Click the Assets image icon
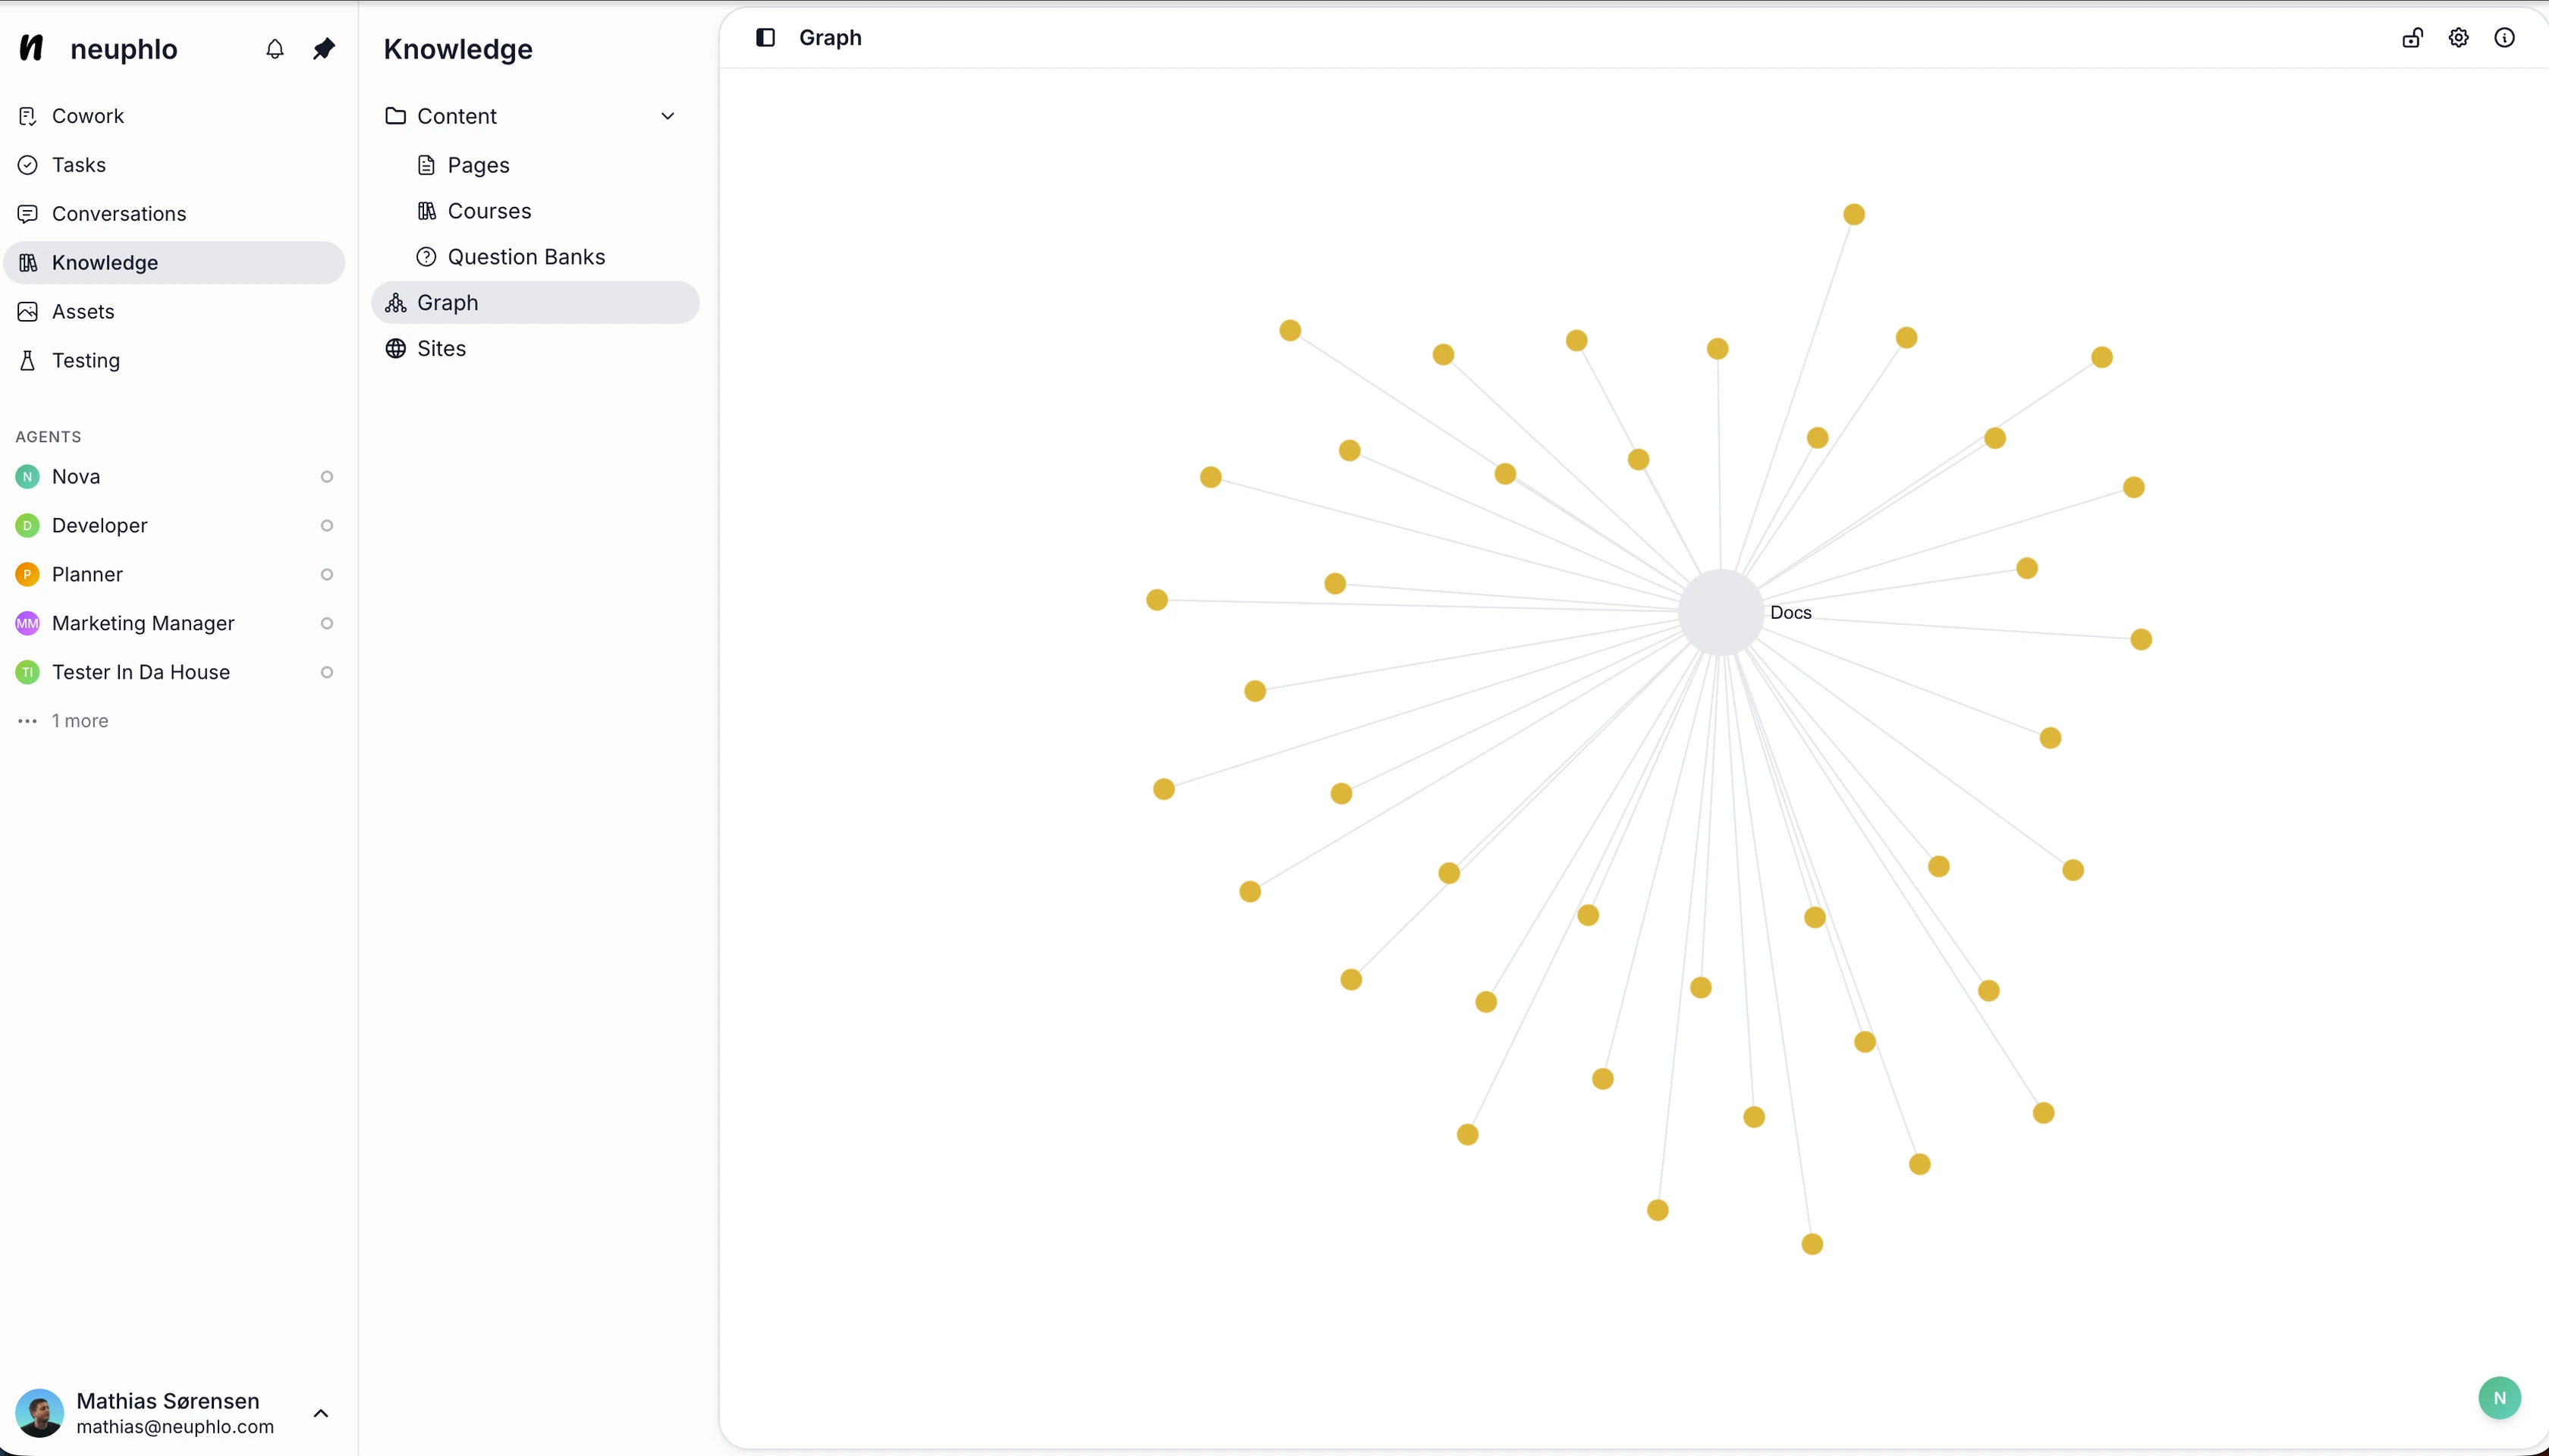This screenshot has width=2549, height=1456. pyautogui.click(x=28, y=312)
